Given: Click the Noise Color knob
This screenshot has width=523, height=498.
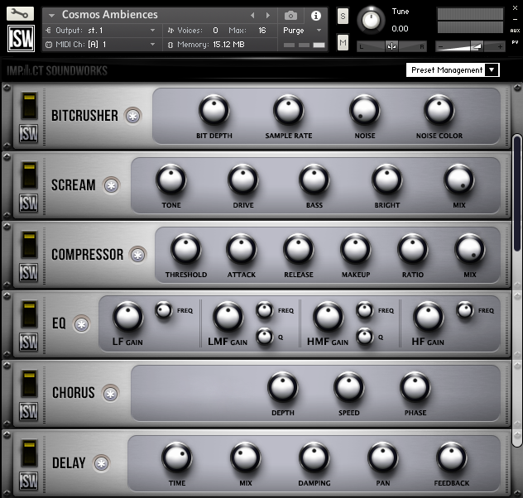Looking at the screenshot, I should click(x=439, y=110).
